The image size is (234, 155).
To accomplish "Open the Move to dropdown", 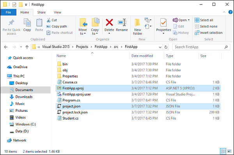I will pyautogui.click(x=83, y=32).
